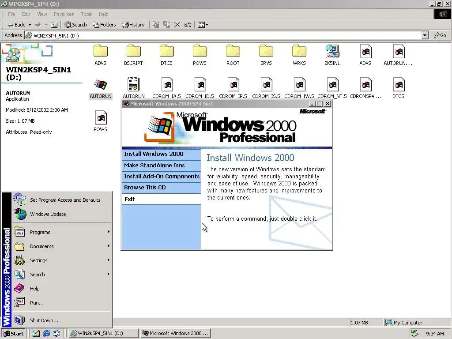This screenshot has width=452, height=339.
Task: Click the Back toolbar button
Action: [16, 25]
